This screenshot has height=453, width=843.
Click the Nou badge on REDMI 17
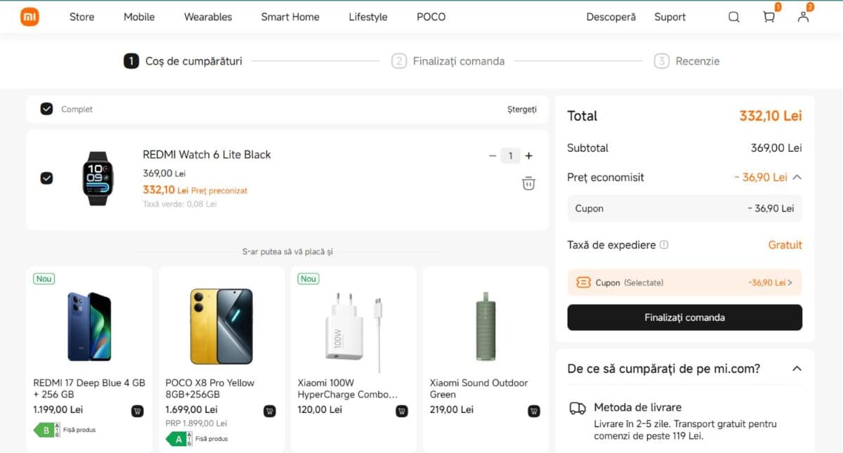(44, 279)
